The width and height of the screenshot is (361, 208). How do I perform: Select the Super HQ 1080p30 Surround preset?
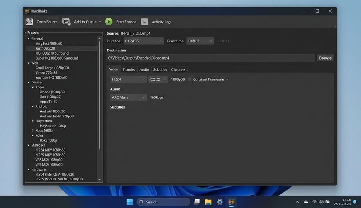[x=57, y=58]
